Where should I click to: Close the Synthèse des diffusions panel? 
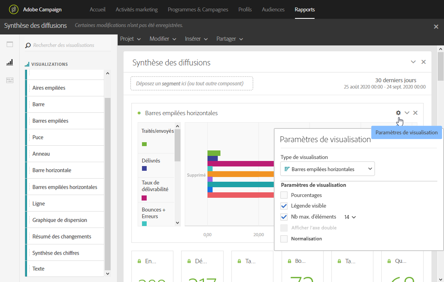pos(424,62)
